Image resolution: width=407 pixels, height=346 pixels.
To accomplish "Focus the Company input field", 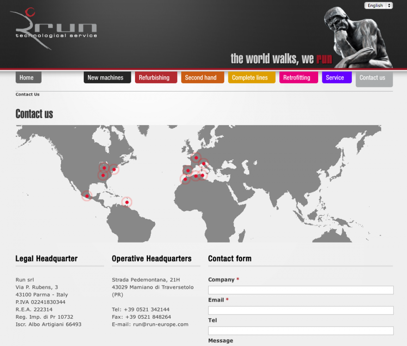I will pos(301,290).
